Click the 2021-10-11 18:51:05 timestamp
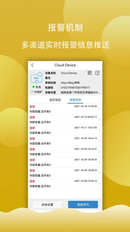130x232 pixels. click(86, 127)
